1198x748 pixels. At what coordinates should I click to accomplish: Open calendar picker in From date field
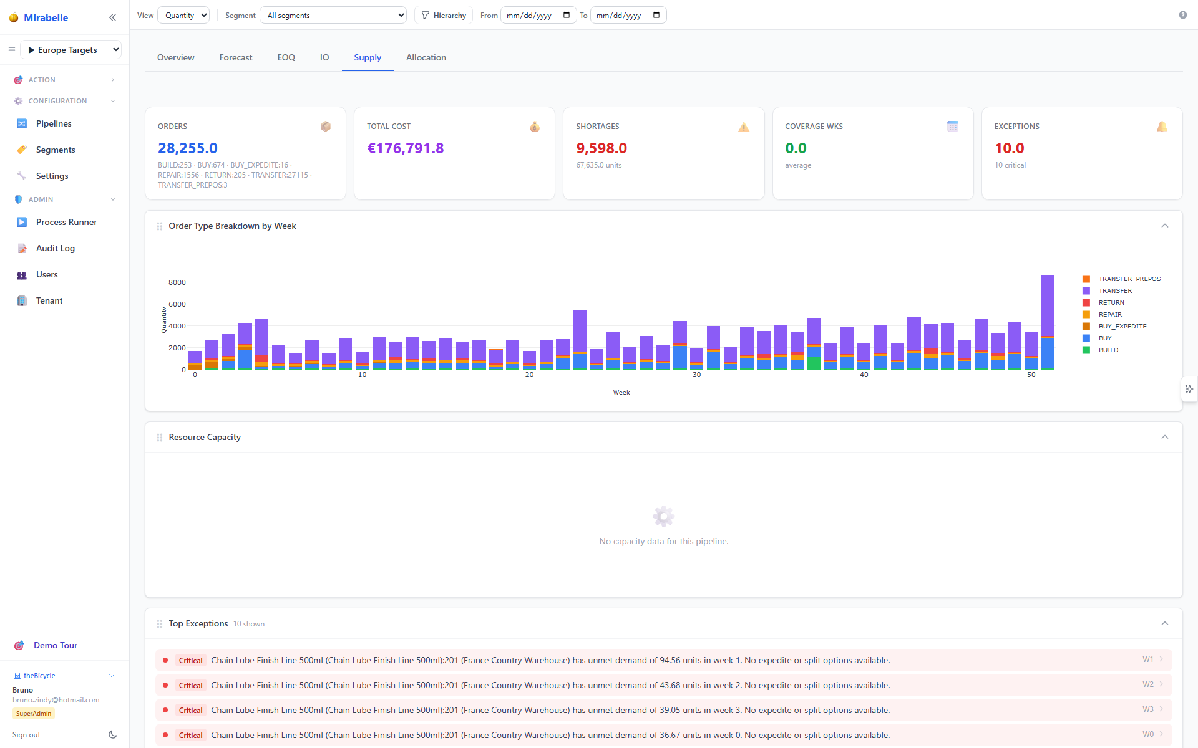[566, 15]
